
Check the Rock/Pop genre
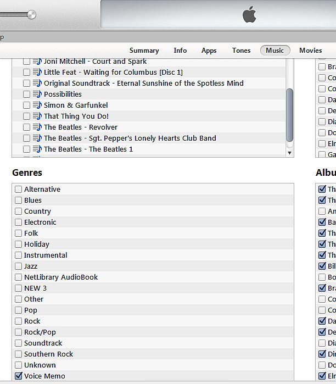pos(18,332)
